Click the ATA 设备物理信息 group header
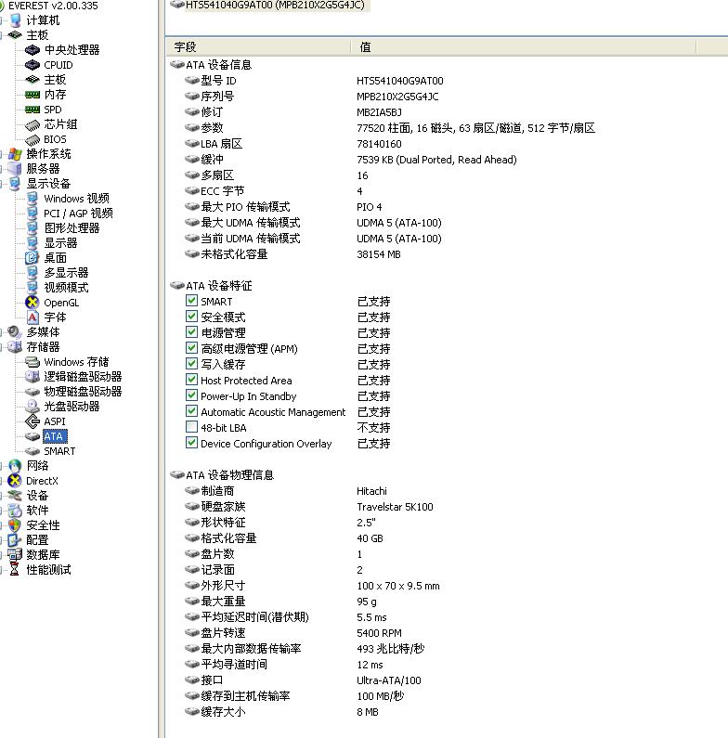The image size is (728, 738). [229, 475]
